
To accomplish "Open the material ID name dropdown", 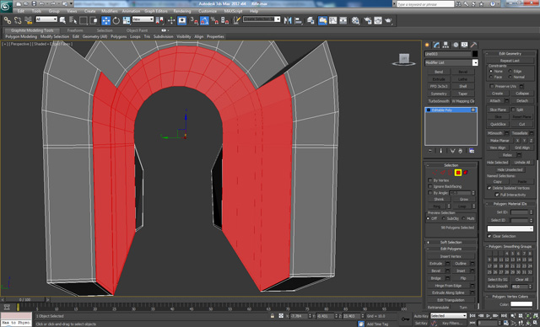I will tap(510, 228).
